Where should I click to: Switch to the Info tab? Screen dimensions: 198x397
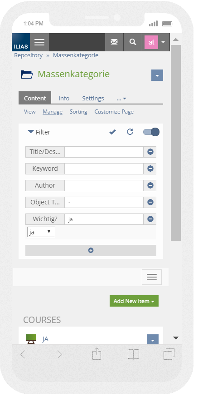(x=64, y=98)
